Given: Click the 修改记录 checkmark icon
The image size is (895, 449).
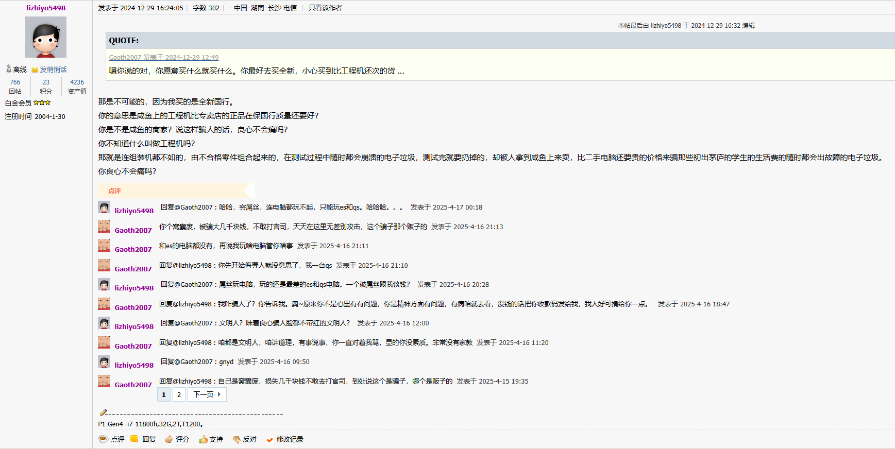Looking at the screenshot, I should (x=269, y=440).
